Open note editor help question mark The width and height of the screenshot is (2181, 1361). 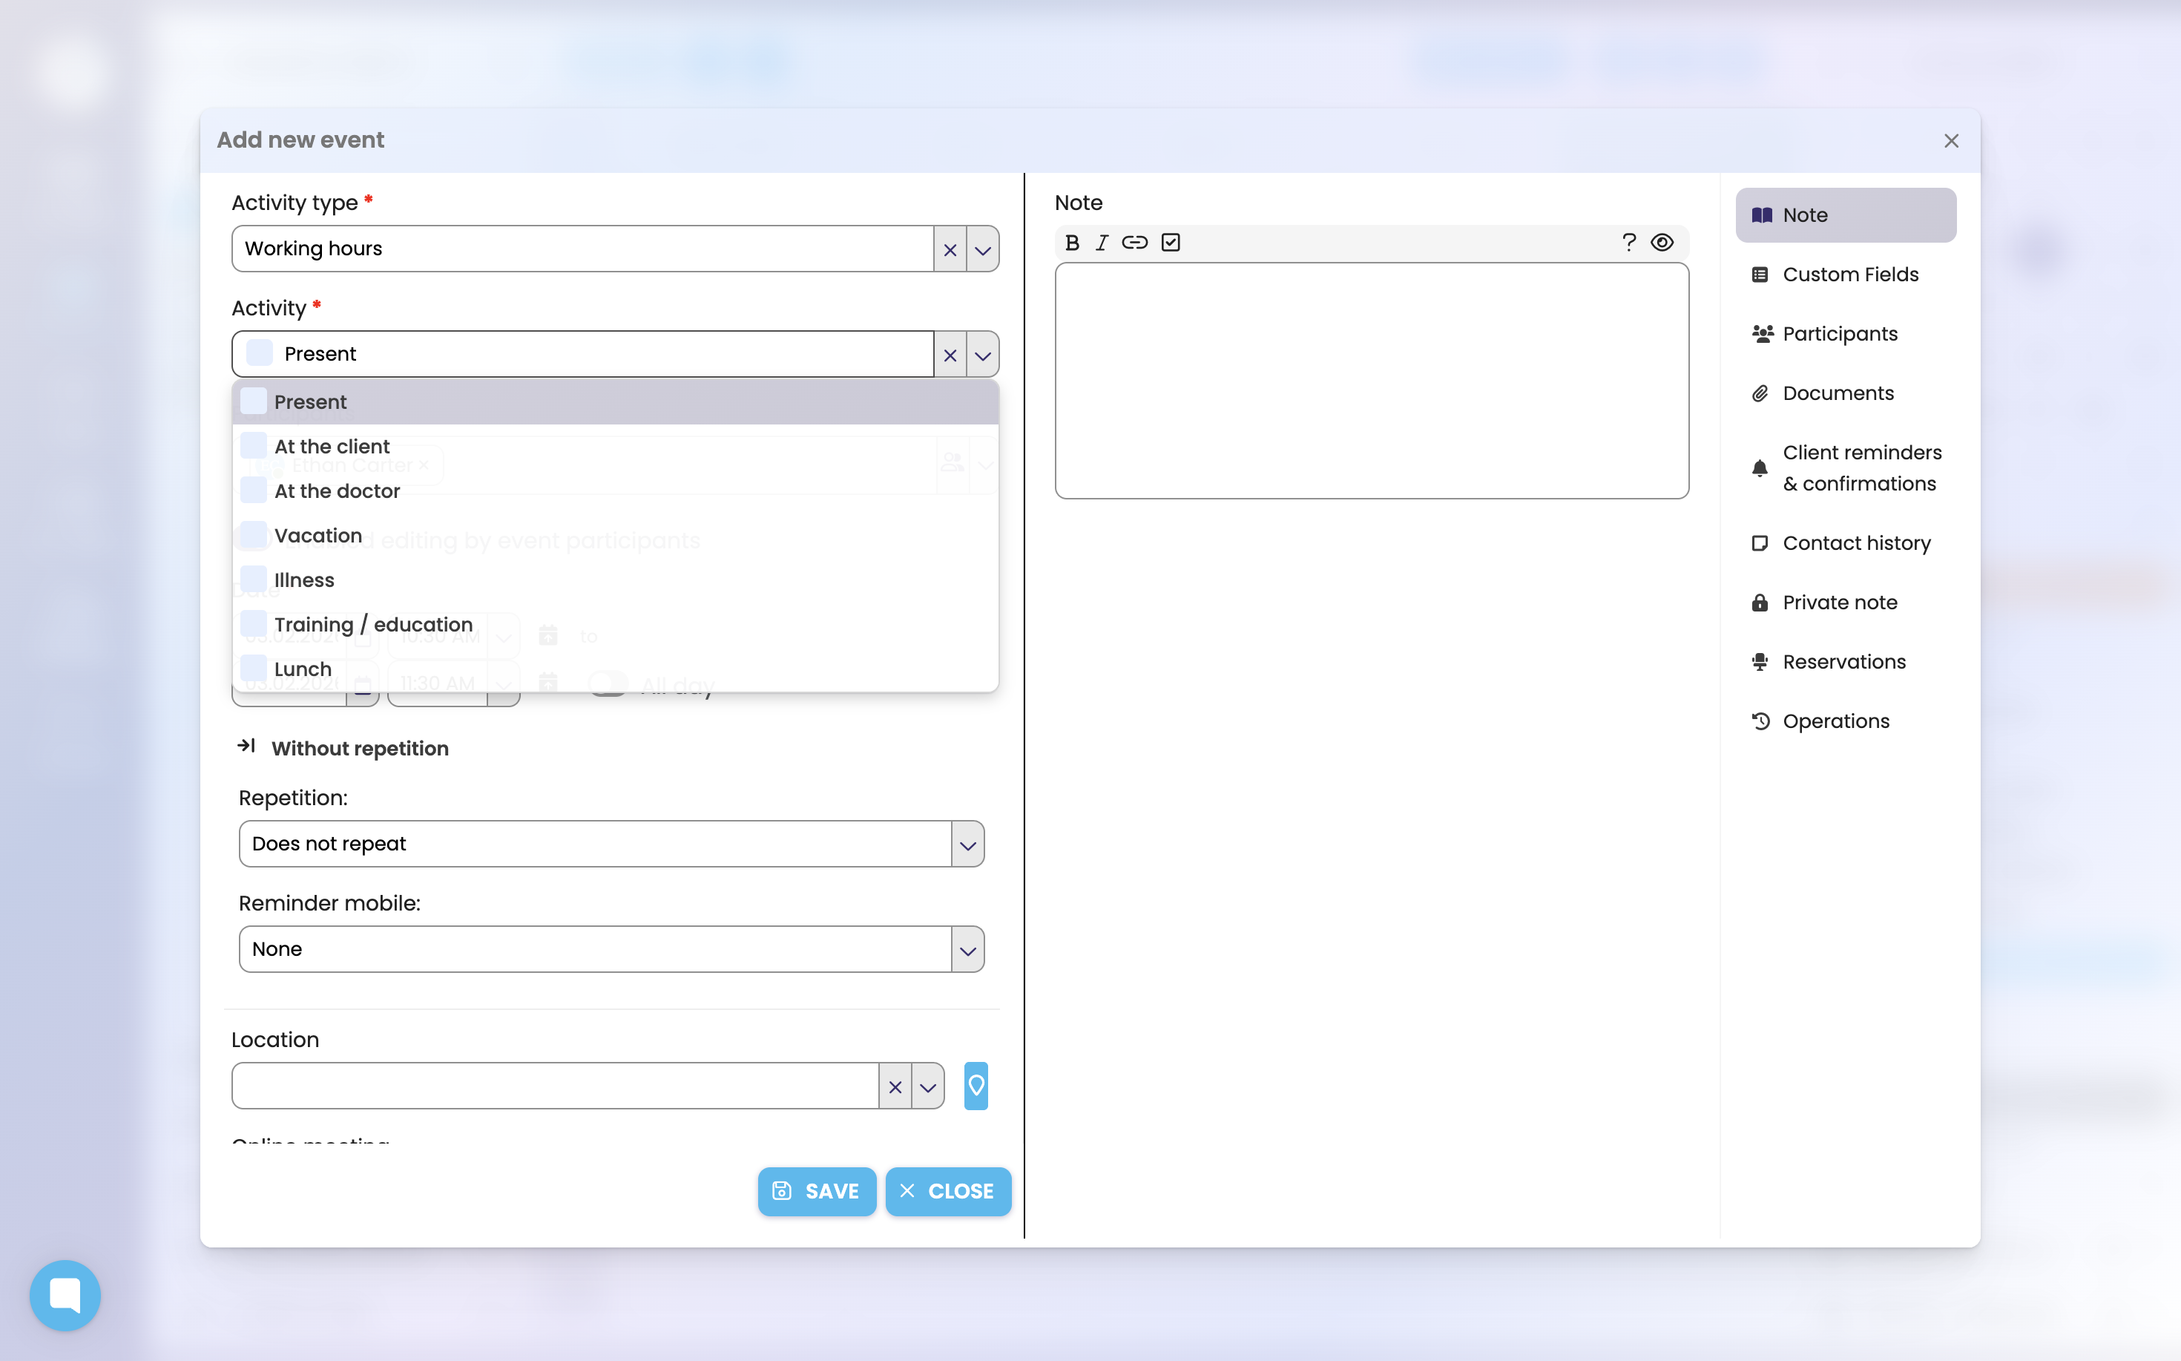[1628, 242]
